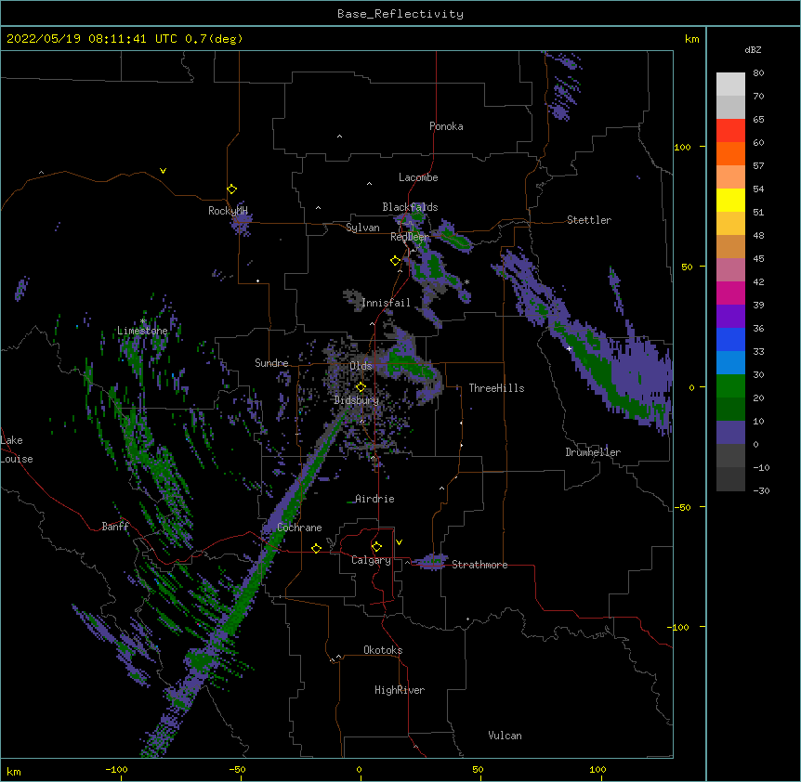Screen dimensions: 801x782
Task: Select the magenta 42-39 dBZ legend swatch
Action: (x=730, y=293)
